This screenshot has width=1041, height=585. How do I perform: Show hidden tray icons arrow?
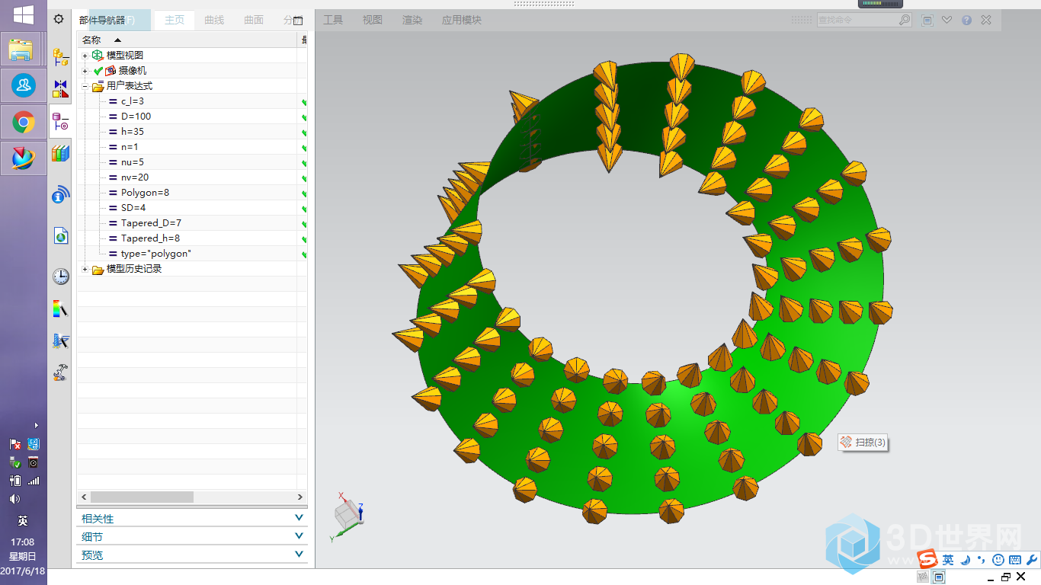[x=36, y=426]
